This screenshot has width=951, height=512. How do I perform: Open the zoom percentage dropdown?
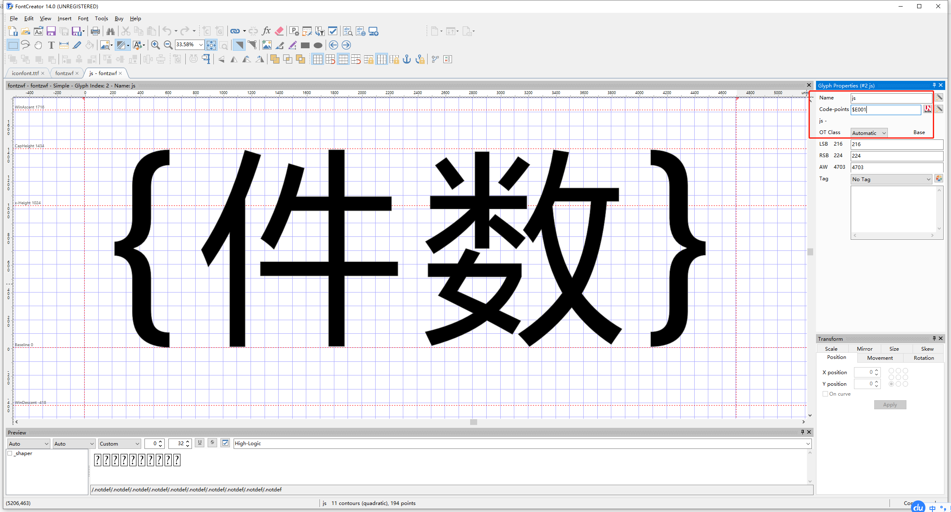pos(201,45)
